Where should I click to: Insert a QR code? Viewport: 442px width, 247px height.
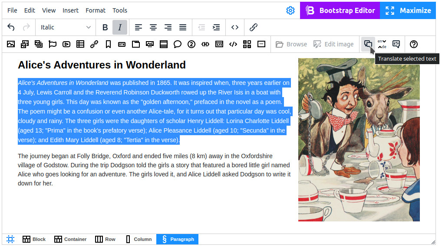coord(247,44)
